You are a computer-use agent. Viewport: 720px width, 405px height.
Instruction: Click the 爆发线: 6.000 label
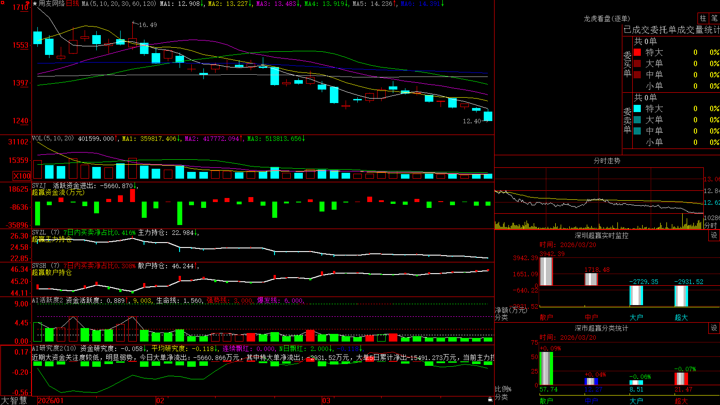281,300
